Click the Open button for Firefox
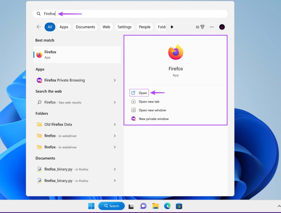 coord(139,93)
